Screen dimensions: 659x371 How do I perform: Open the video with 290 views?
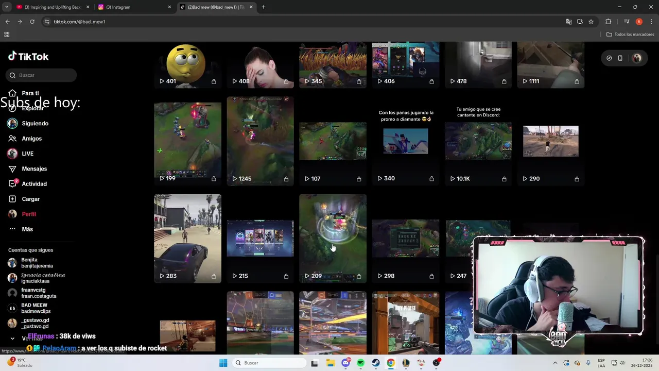(551, 141)
